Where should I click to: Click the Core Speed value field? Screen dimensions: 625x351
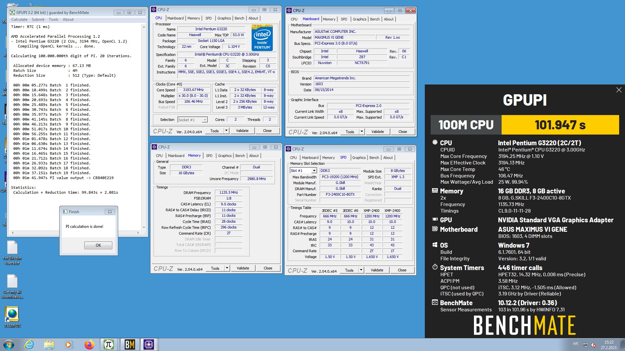coord(193,90)
